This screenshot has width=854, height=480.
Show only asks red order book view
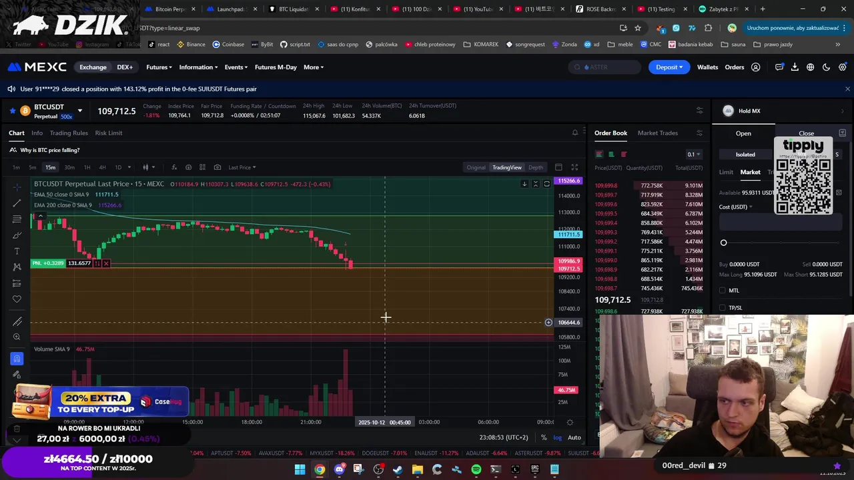click(624, 154)
